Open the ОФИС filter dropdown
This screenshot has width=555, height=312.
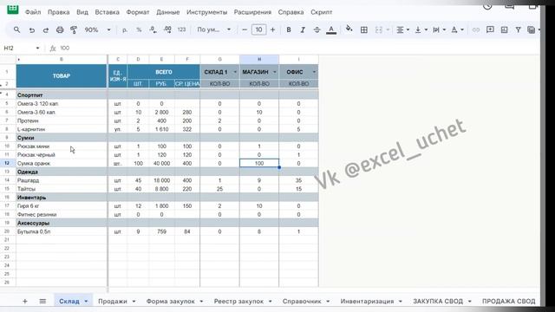pyautogui.click(x=314, y=72)
